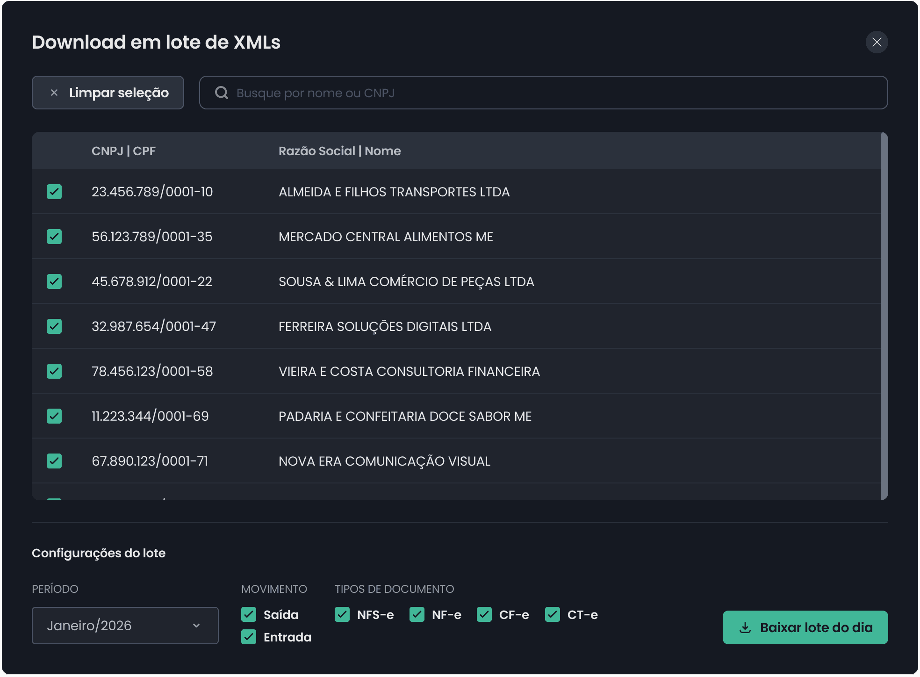Uncheck the NFS-e document type
This screenshot has height=677, width=920.
pos(342,614)
